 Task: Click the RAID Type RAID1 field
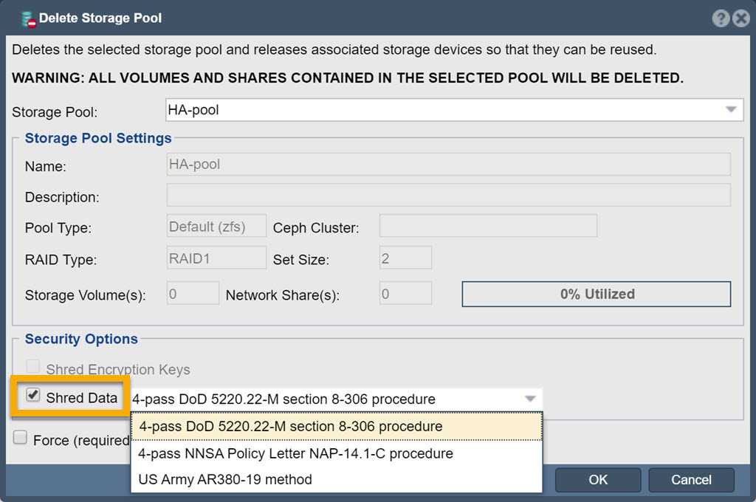[216, 258]
